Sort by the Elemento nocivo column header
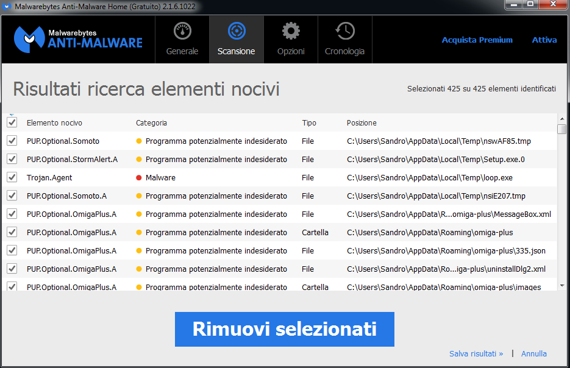Viewport: 570px width, 368px height. (x=54, y=123)
